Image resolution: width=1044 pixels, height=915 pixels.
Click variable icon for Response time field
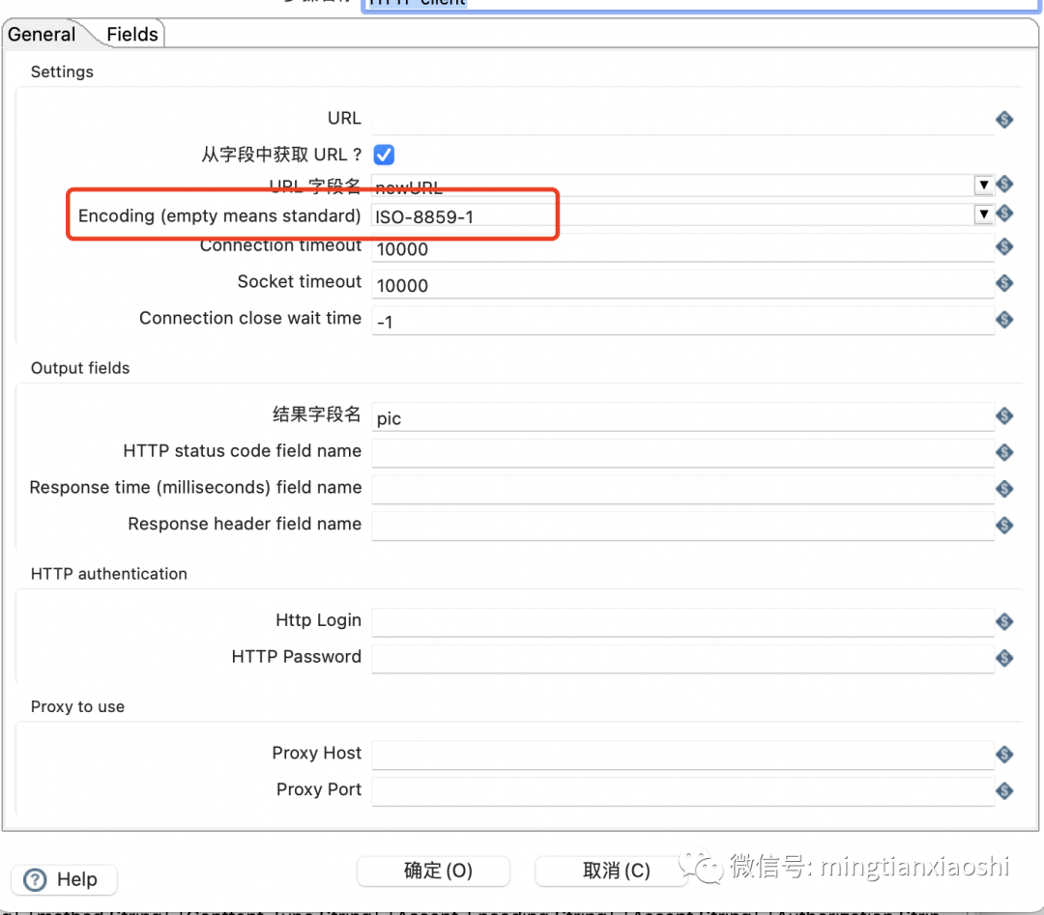1004,488
